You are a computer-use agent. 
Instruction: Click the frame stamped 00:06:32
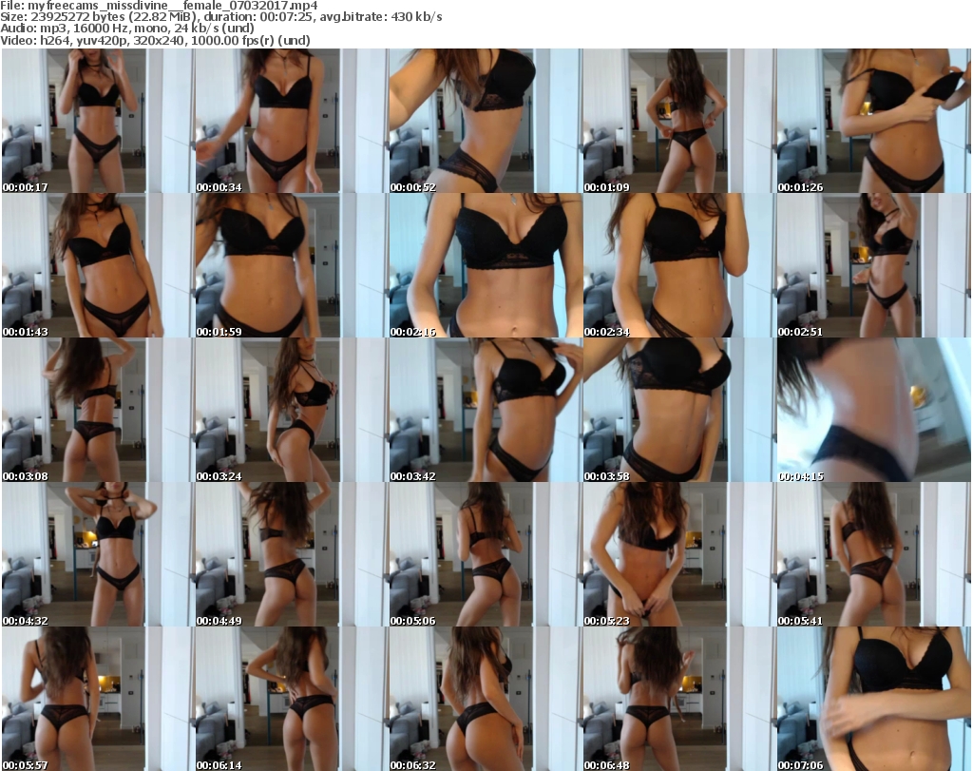(486, 699)
